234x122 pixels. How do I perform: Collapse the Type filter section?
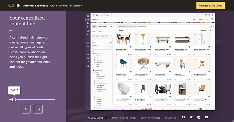coord(111,52)
